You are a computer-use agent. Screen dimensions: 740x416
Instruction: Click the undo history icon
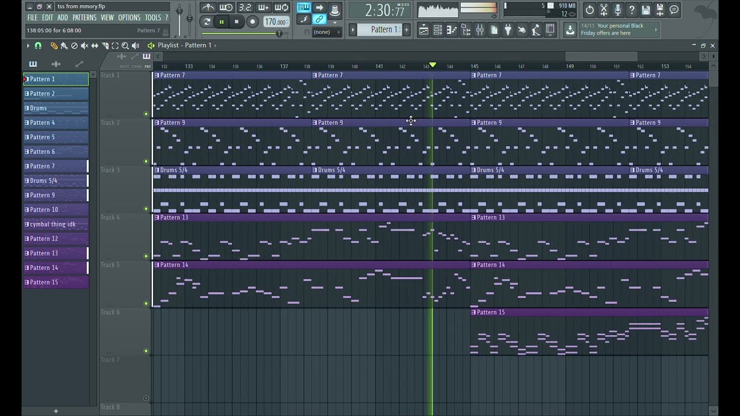[590, 10]
